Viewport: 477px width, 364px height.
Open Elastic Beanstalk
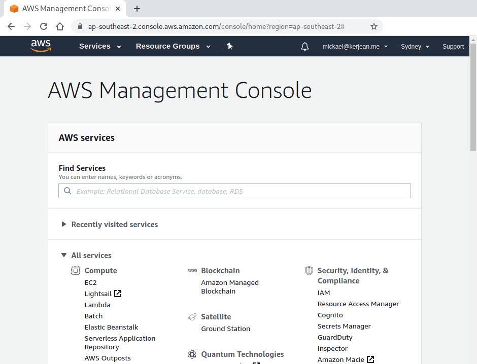pyautogui.click(x=111, y=327)
